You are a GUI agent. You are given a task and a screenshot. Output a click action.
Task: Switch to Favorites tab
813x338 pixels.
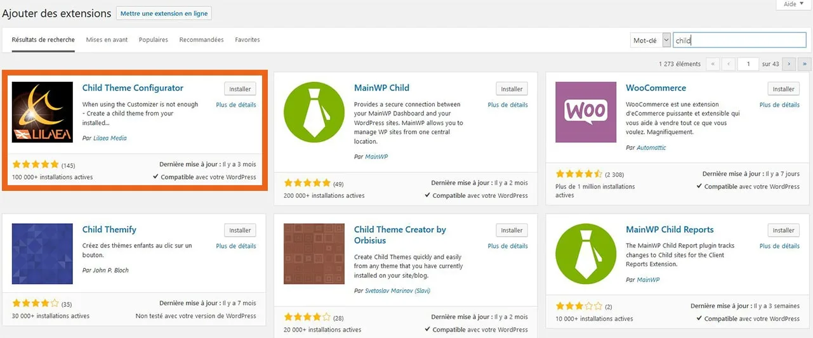click(x=248, y=40)
